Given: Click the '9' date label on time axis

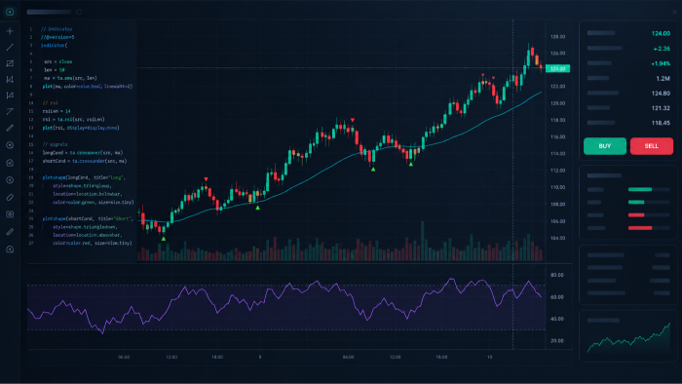Looking at the screenshot, I should (260, 357).
